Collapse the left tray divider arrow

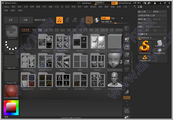[2, 62]
